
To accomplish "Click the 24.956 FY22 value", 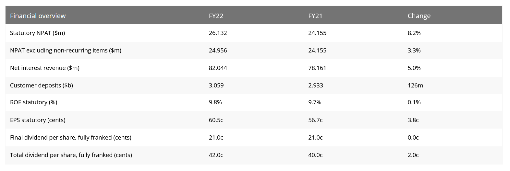I will [218, 51].
